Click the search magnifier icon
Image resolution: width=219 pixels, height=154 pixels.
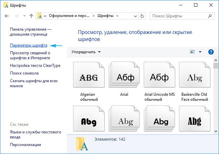tap(210, 16)
